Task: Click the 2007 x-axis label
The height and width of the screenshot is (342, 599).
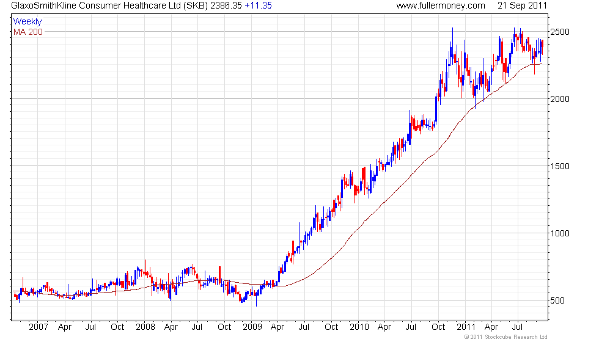Action: pyautogui.click(x=39, y=327)
